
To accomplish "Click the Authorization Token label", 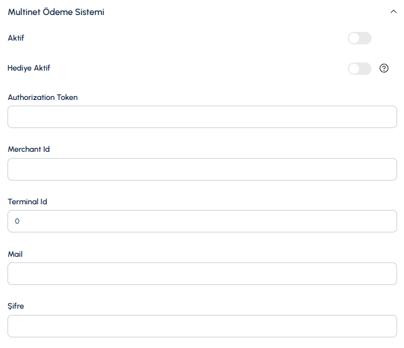I will [42, 97].
